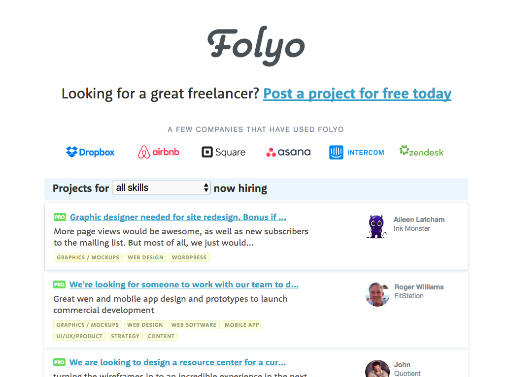Select the WORDPRESS tag on first project
Screen dimensions: 512x377
[189, 257]
